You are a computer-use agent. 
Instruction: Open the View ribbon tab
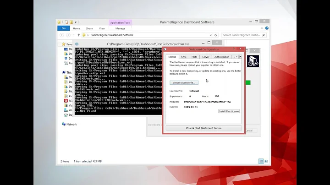[102, 28]
